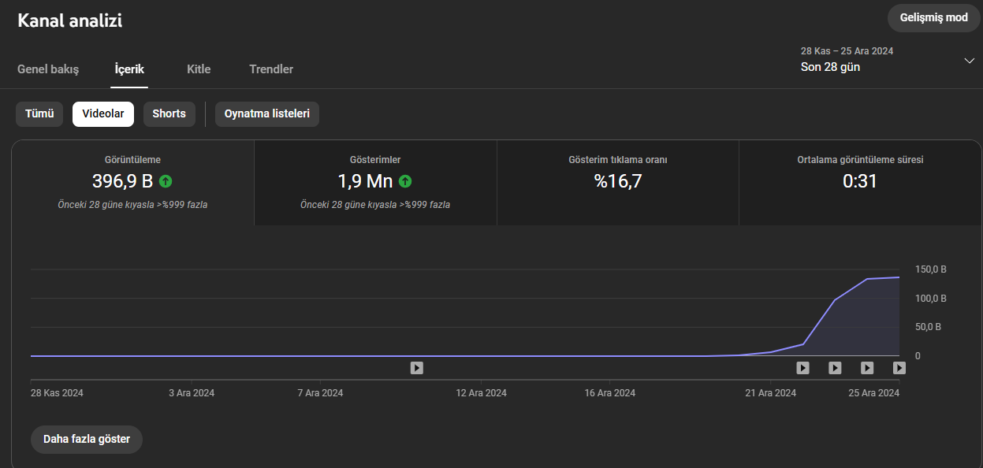Click the green up arrow beside 1,9 Mn
Viewport: 983px width, 468px height.
click(x=405, y=181)
